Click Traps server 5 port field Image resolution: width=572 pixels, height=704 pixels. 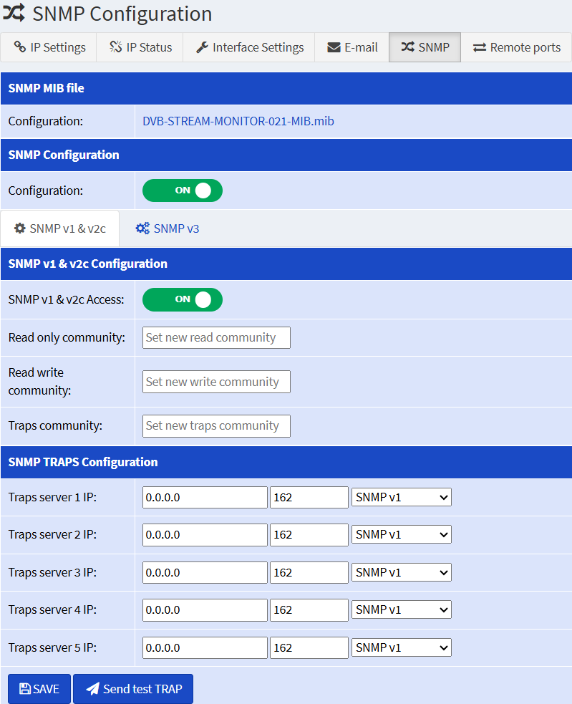point(309,647)
